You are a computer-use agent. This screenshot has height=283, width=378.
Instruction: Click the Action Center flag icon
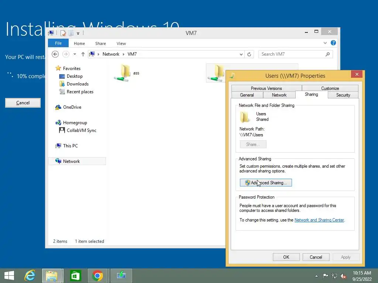click(325, 276)
